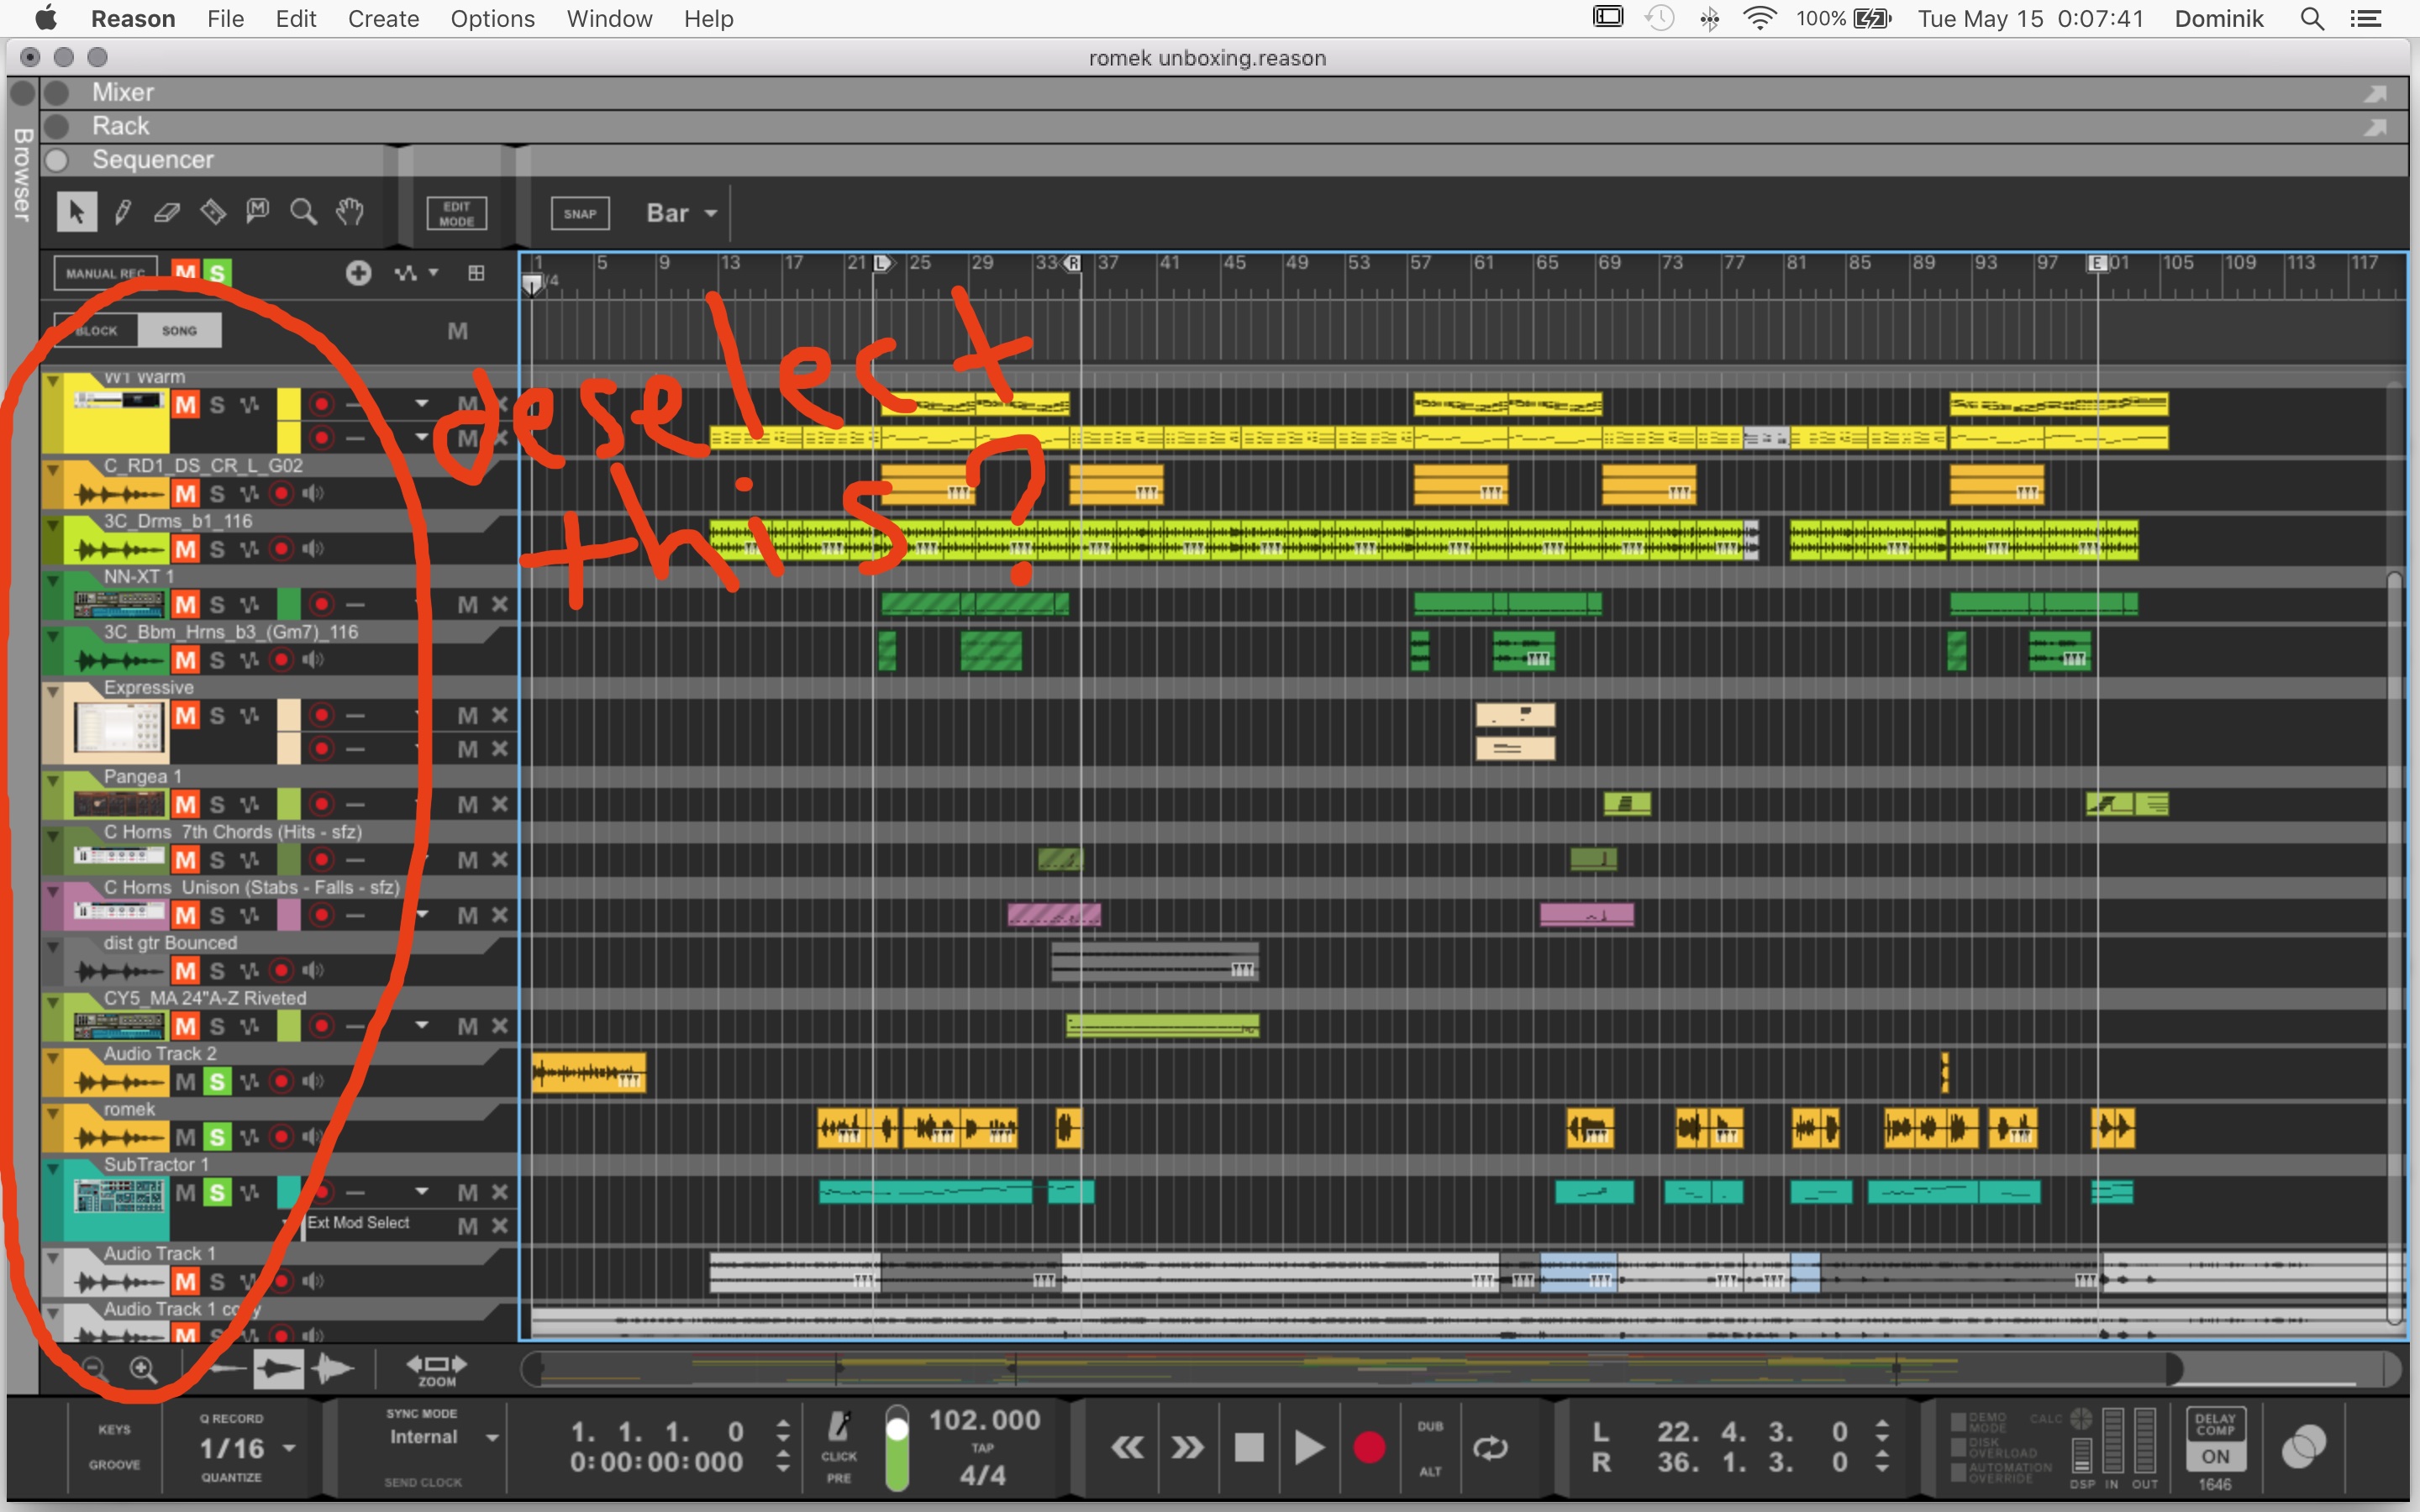
Task: Select the Magnify tool
Action: click(303, 212)
